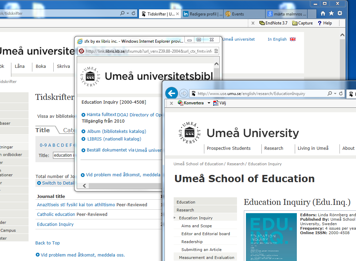
Task: Open the Låna menu item
Action: 20,66
